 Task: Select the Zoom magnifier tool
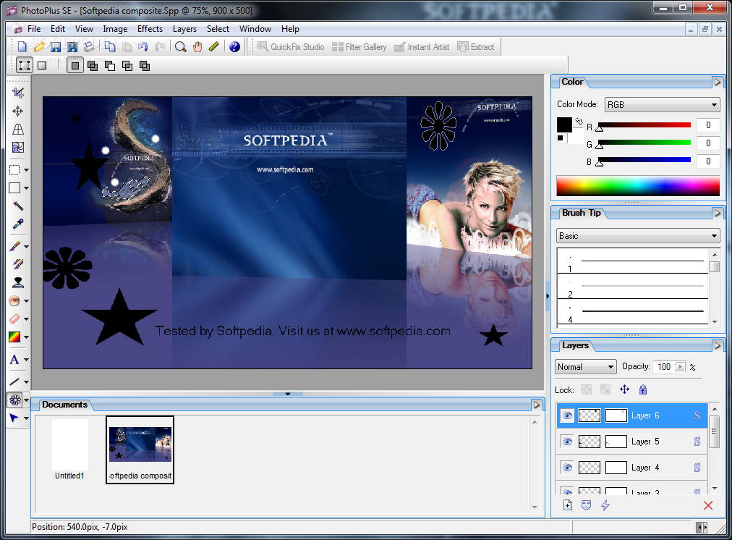click(x=181, y=47)
